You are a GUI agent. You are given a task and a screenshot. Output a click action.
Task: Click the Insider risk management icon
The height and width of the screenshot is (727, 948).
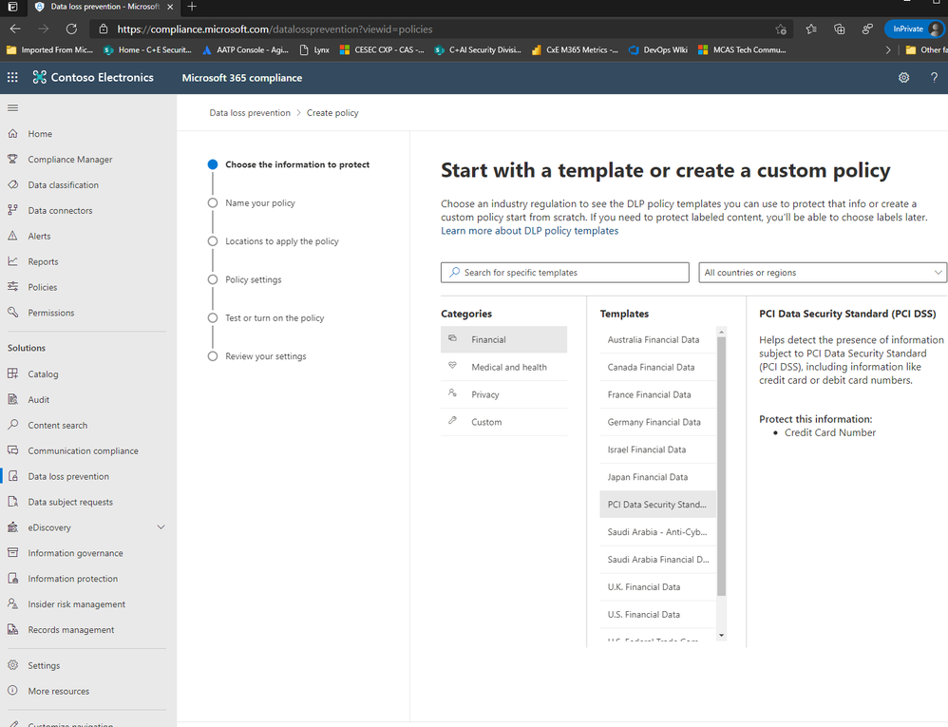click(x=12, y=603)
